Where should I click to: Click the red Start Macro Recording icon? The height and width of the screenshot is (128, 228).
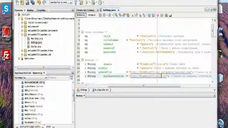pos(158,15)
